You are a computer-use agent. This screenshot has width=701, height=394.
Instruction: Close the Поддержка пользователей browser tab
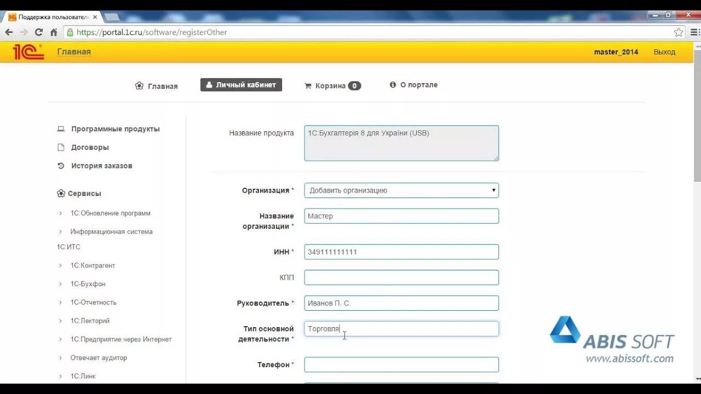(95, 17)
